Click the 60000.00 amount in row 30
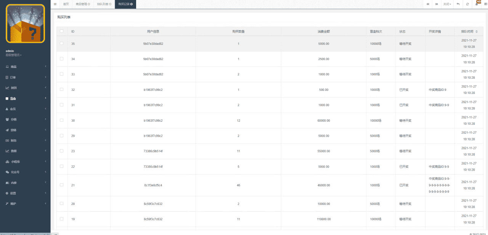Viewport: 488px width, 235px height. pos(324,121)
